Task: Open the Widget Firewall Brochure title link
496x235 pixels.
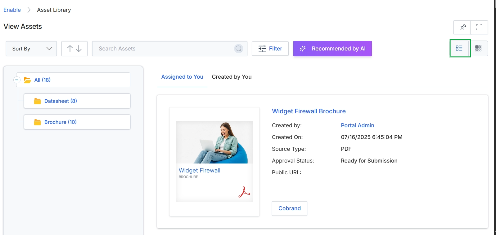Action: tap(309, 111)
